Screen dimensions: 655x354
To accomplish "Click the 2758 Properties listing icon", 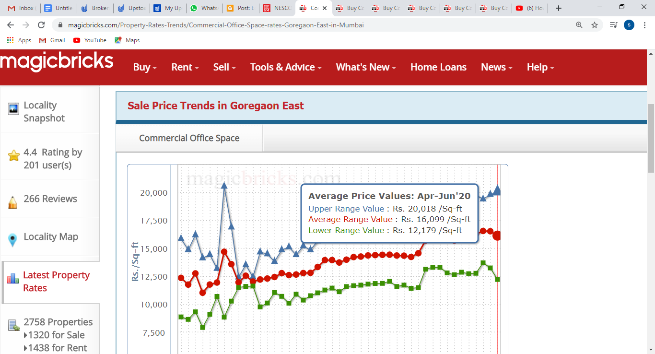I will (x=13, y=326).
